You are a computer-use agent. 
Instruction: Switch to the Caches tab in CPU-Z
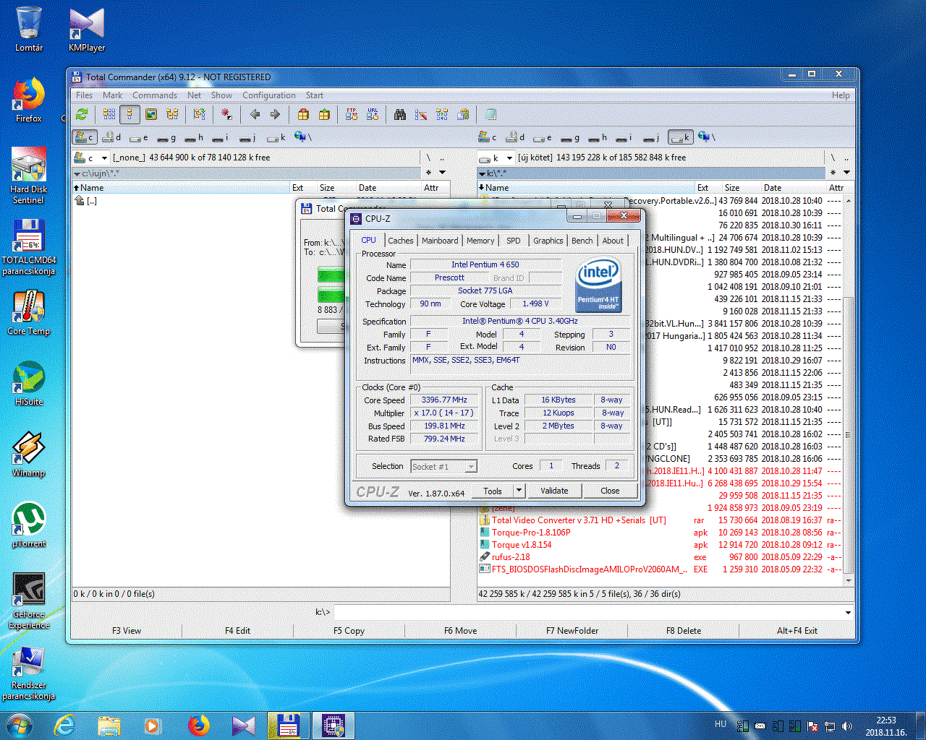coord(400,241)
